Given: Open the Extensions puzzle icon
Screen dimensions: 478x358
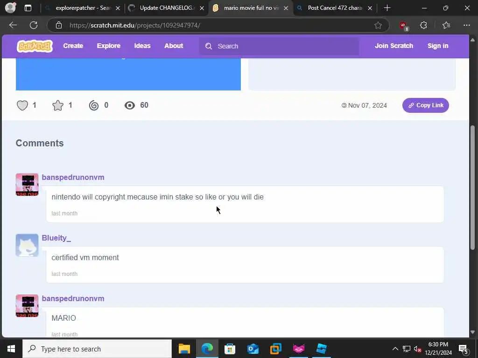Looking at the screenshot, I should pos(424,25).
